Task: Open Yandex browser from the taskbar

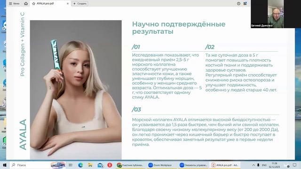Action: pyautogui.click(x=110, y=165)
